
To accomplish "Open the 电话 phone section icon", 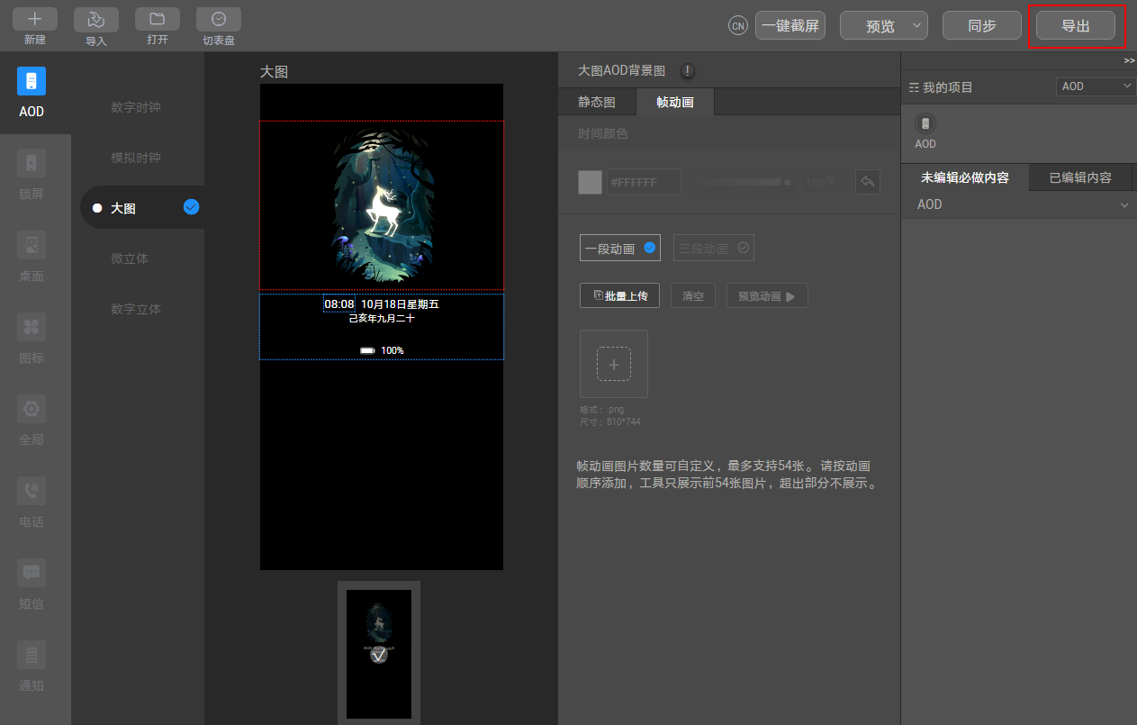I will [x=32, y=491].
